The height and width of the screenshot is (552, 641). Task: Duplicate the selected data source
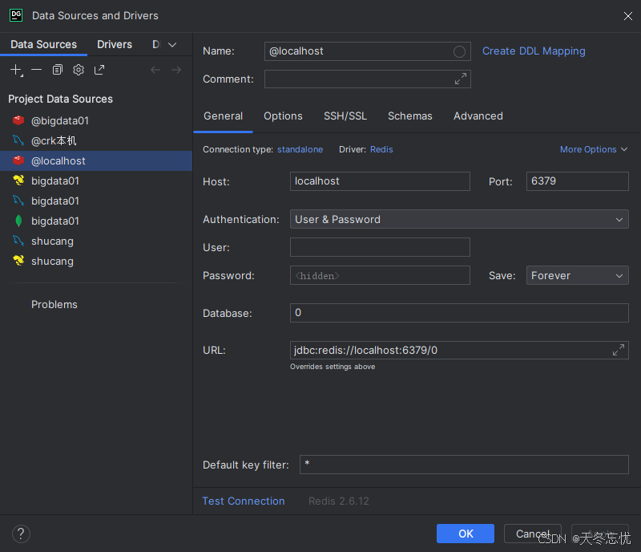click(58, 70)
